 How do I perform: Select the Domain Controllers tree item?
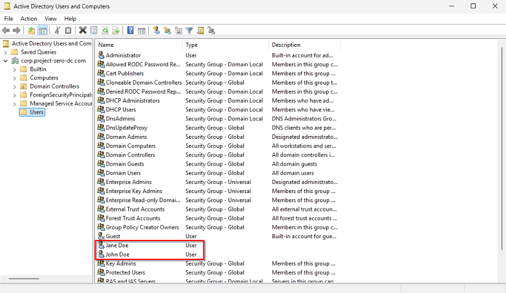click(54, 86)
